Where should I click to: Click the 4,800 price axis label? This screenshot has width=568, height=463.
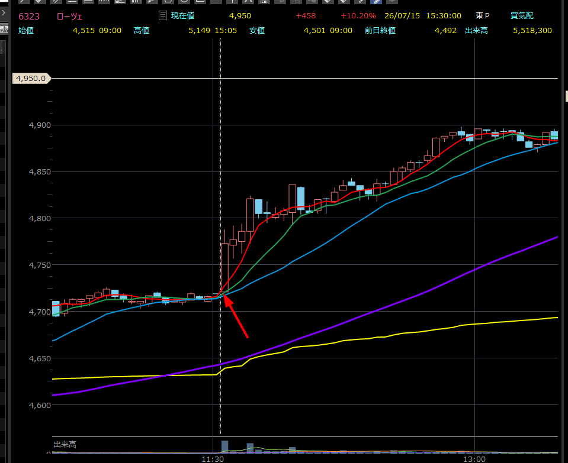coord(40,218)
